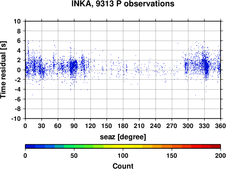Click the colorbar tick label 200
This screenshot has height=169, width=226.
(221, 155)
